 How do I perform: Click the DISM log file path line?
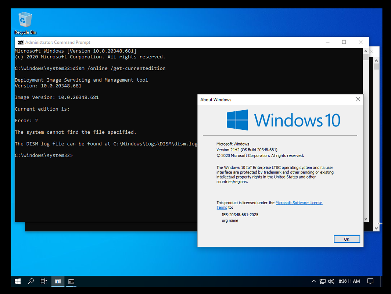(106, 144)
